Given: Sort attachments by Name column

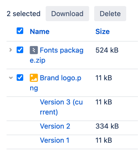Looking at the screenshot, I should (40, 32).
